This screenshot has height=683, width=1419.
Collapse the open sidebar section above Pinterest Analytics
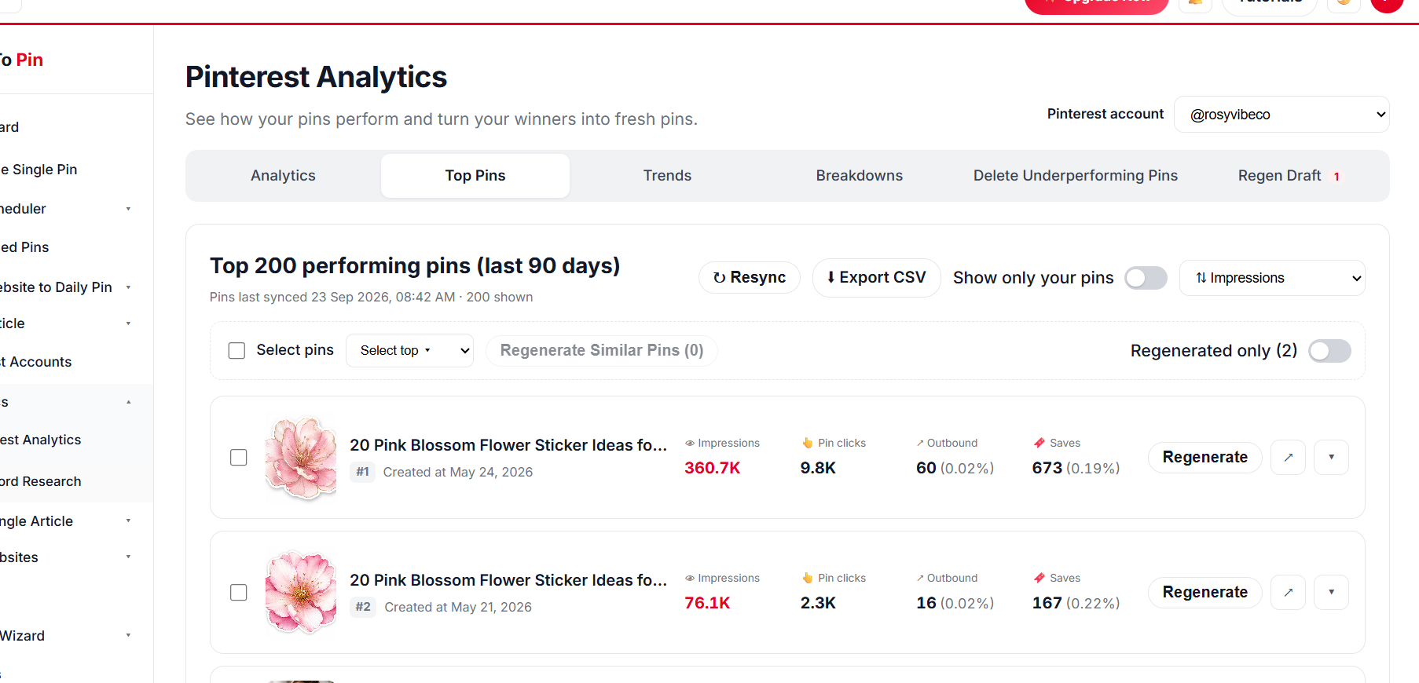(128, 403)
